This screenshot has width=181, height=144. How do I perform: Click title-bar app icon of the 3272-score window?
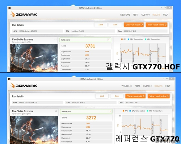coord(9,79)
